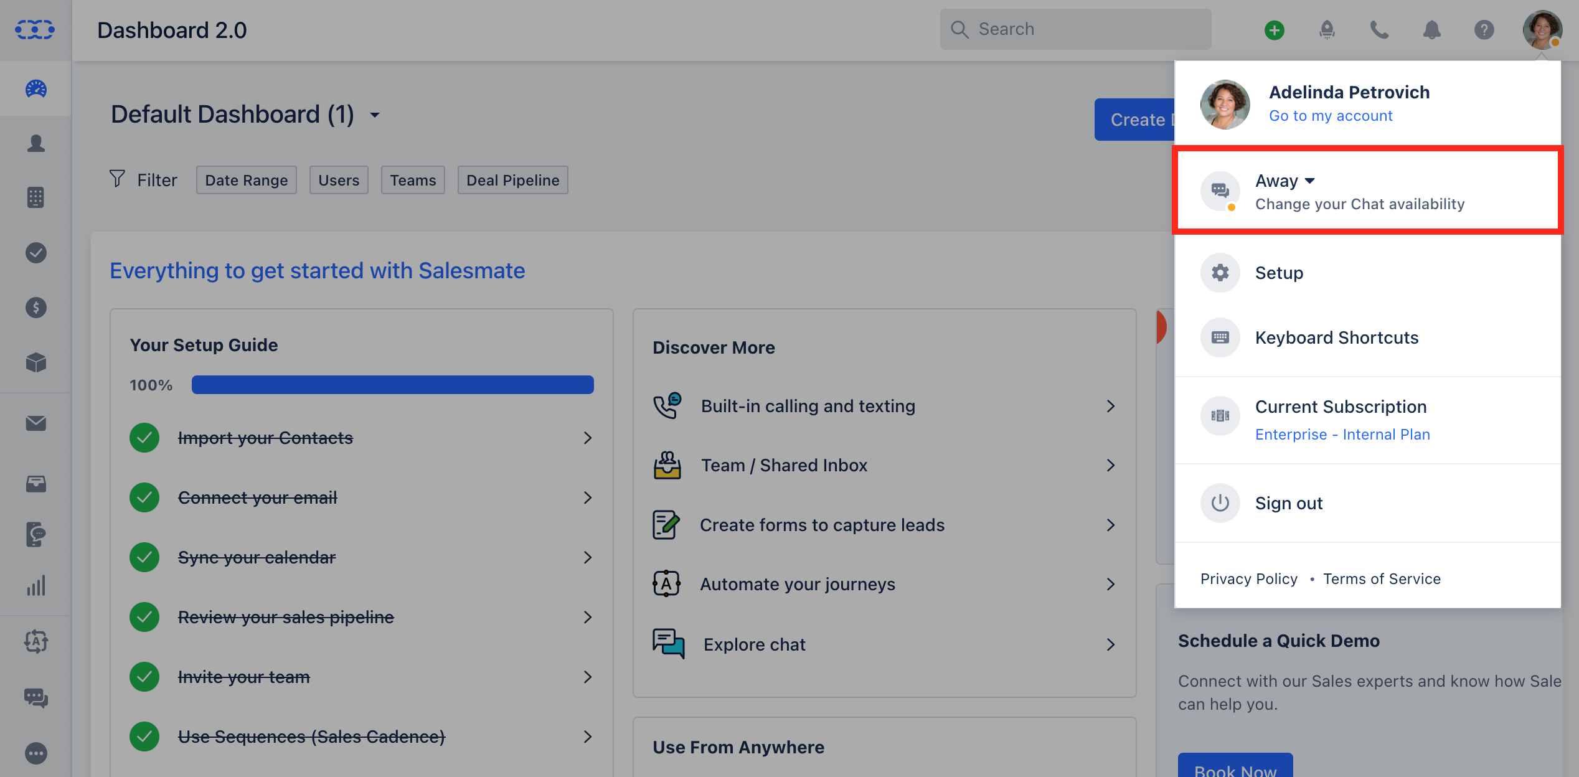Open Team / Shared Inbox item

[x=884, y=465]
